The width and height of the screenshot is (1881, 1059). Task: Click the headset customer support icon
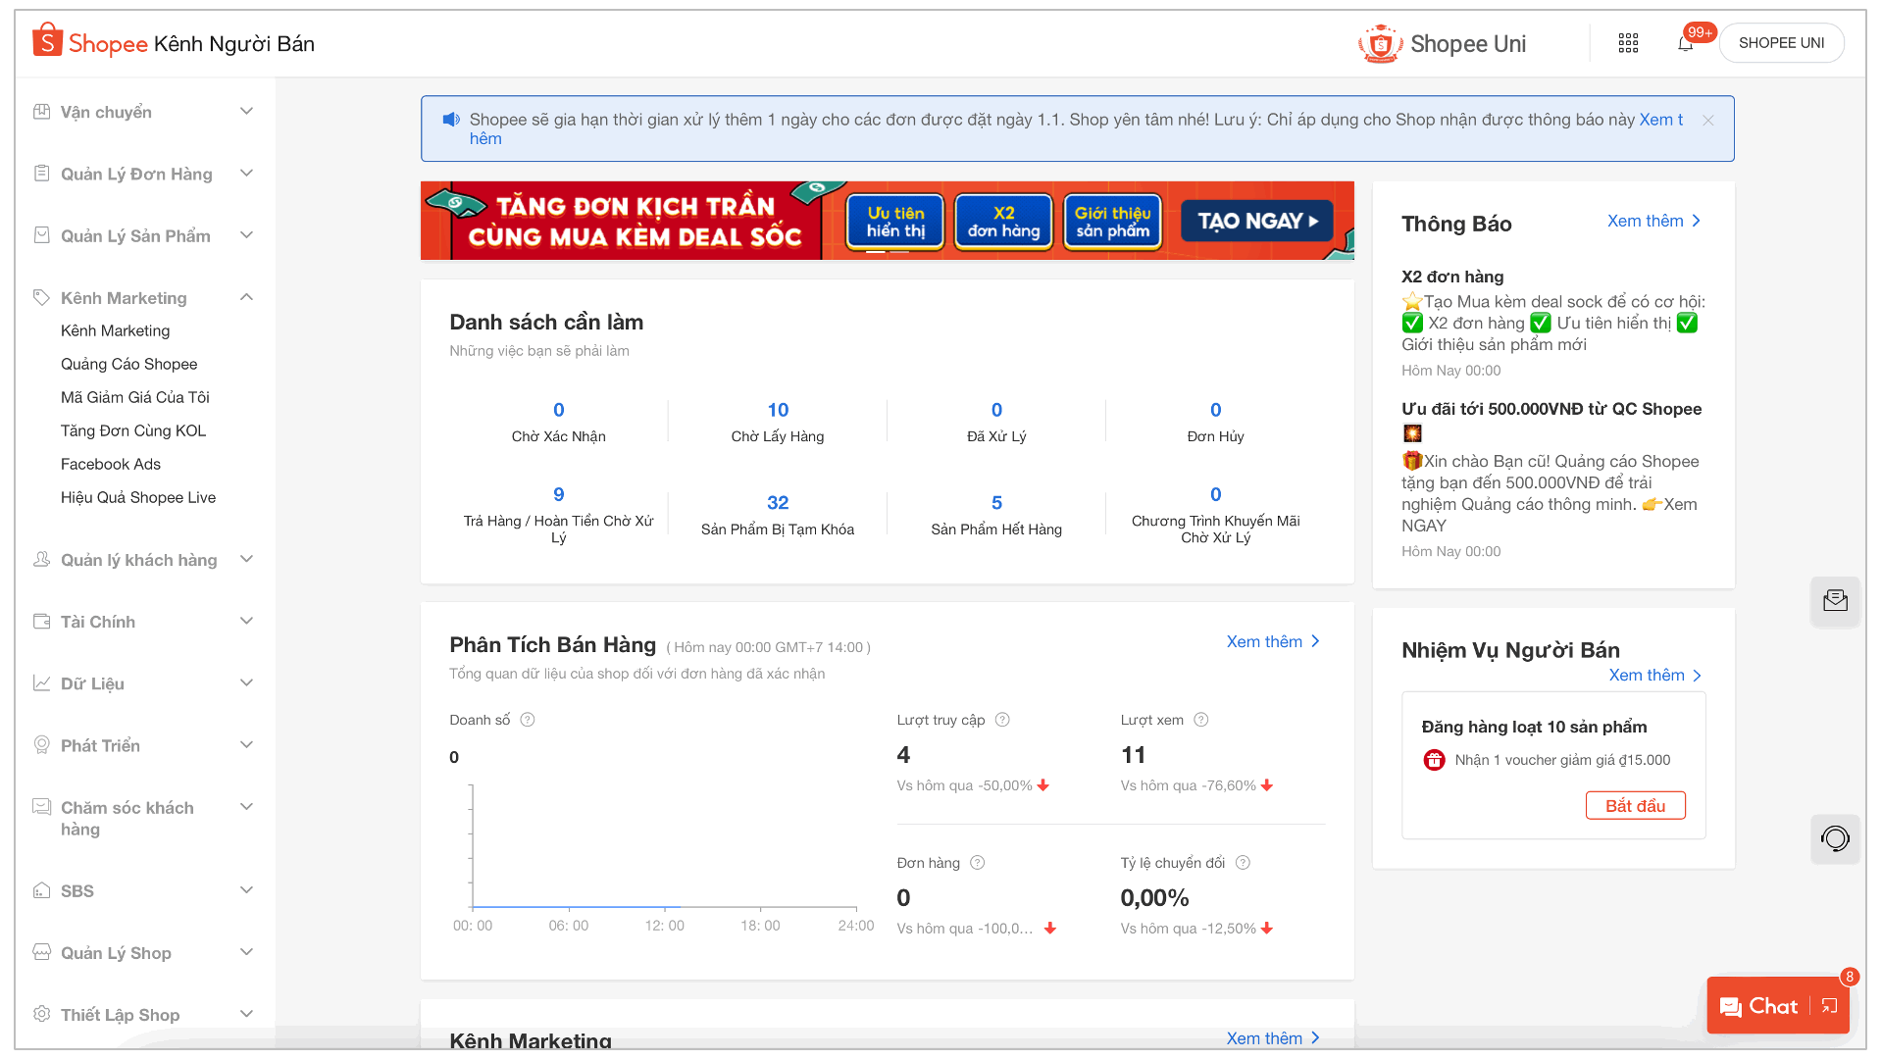[1835, 839]
